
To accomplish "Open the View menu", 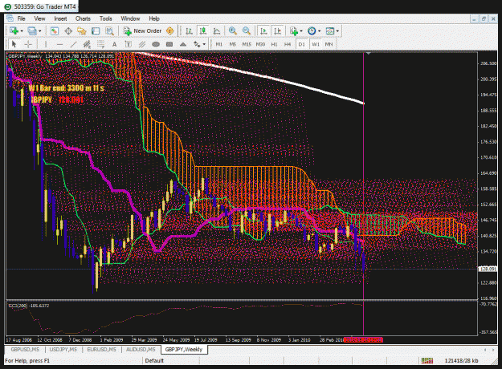I will (39, 18).
